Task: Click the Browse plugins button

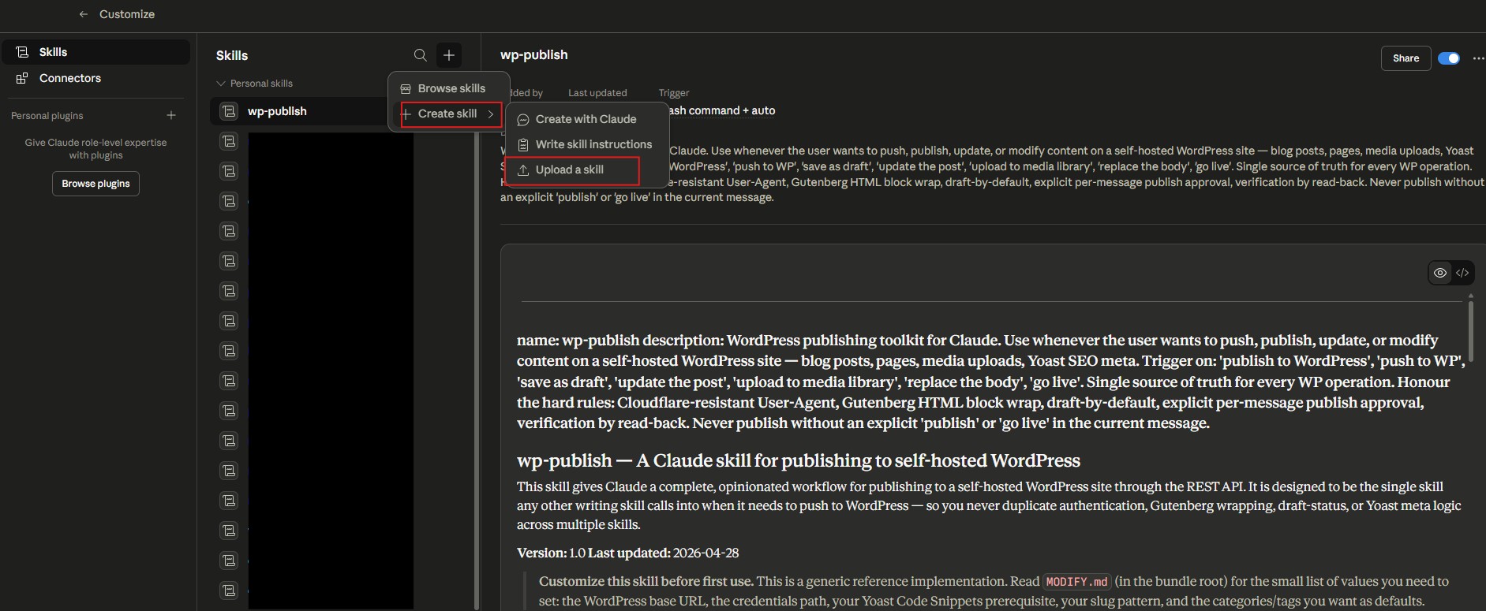Action: click(95, 184)
